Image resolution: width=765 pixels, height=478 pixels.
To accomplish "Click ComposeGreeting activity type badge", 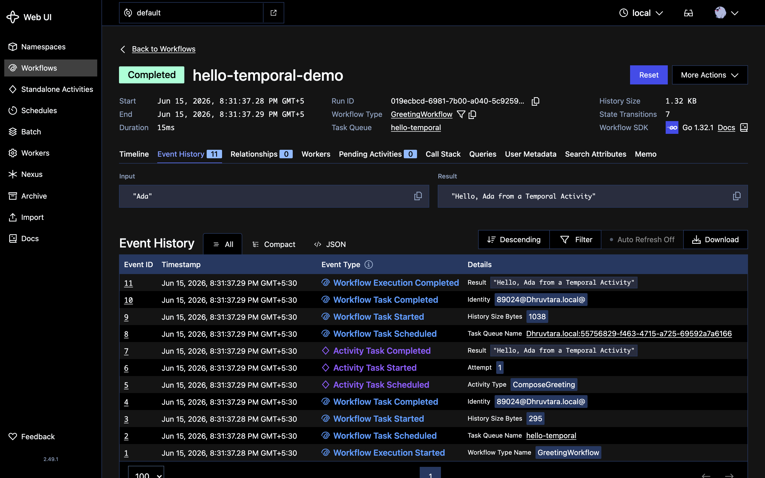I will tap(544, 385).
